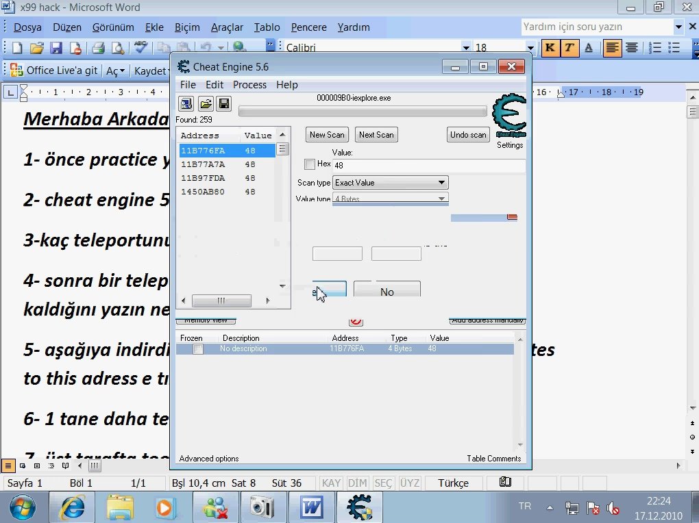The image size is (699, 523).
Task: Click the underlined A icon in Word
Action: click(x=589, y=48)
